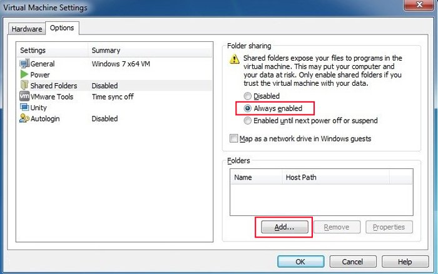Confirm with the OK button
This screenshot has width=438, height=274.
[x=300, y=261]
